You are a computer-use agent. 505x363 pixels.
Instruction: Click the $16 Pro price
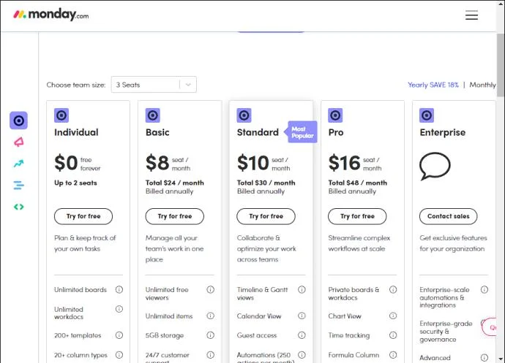coord(344,162)
